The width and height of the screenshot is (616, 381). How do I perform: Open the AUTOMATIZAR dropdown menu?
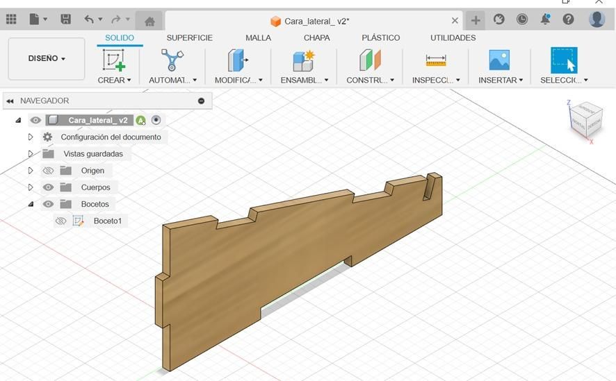pyautogui.click(x=173, y=80)
